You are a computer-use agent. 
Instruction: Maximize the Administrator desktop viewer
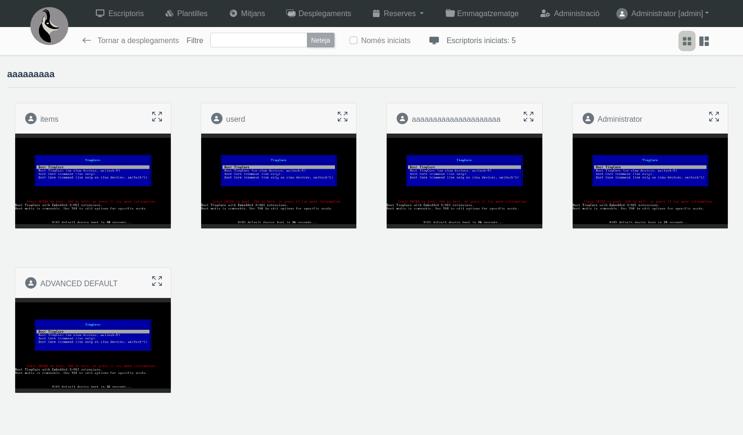714,117
